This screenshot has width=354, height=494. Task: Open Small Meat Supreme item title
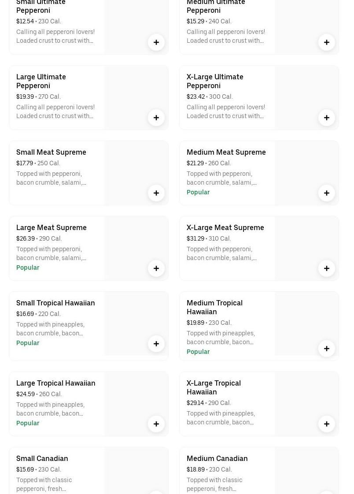[x=51, y=152]
